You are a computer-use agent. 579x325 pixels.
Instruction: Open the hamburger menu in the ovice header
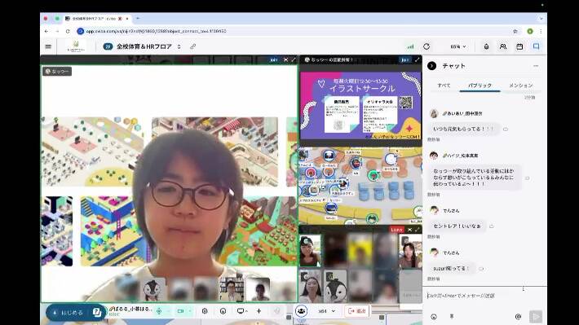[48, 46]
